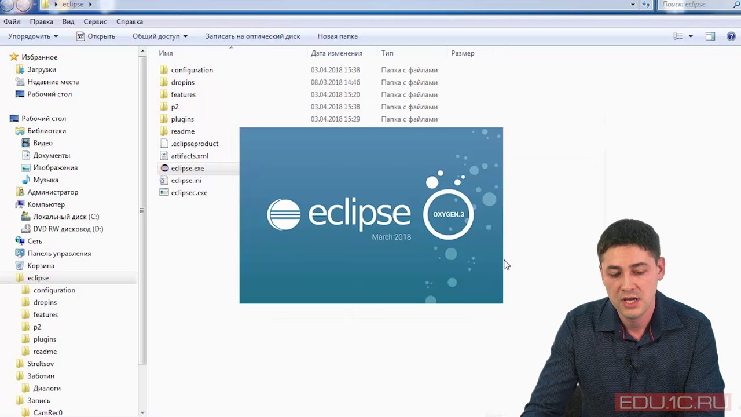Viewport: 741px width, 417px height.
Task: Create a folder with Новая папка
Action: click(x=338, y=36)
